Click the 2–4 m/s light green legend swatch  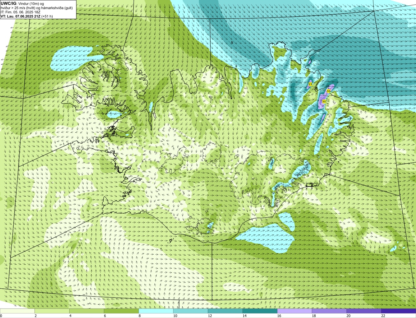52,311
